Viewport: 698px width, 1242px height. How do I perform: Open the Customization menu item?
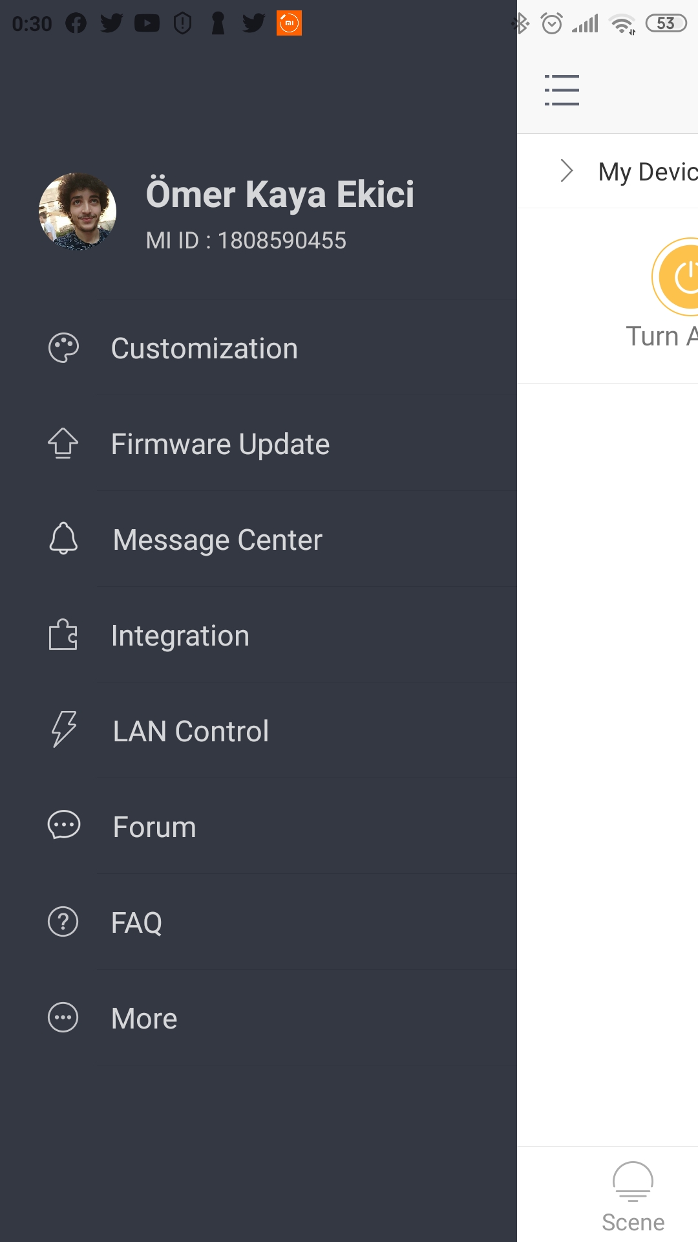[204, 349]
